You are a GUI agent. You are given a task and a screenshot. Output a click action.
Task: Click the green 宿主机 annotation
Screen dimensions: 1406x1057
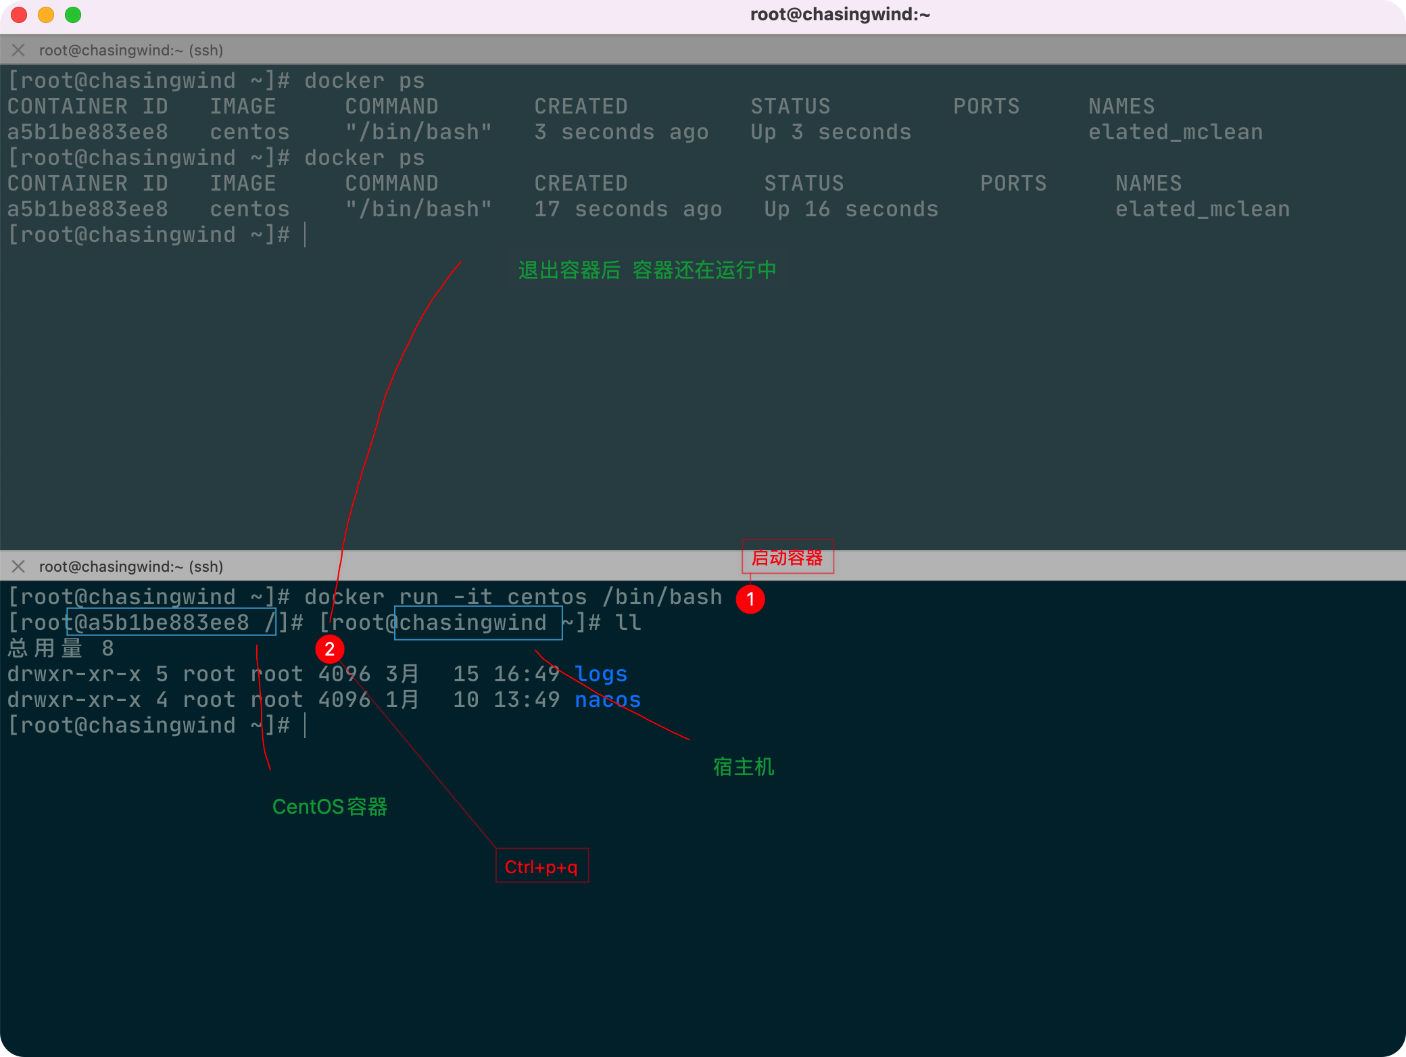click(744, 766)
